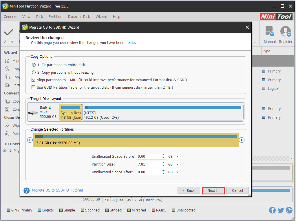Open the Facebook share icon

[272, 210]
